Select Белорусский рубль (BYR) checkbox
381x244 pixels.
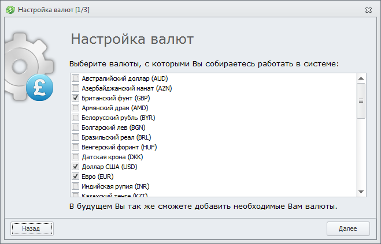coord(76,118)
